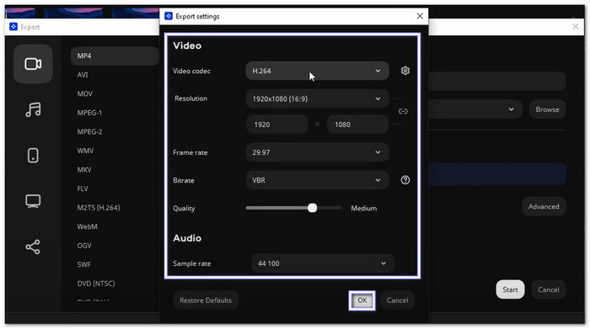This screenshot has width=590, height=329.
Task: Select the MOV format
Action: tap(84, 93)
